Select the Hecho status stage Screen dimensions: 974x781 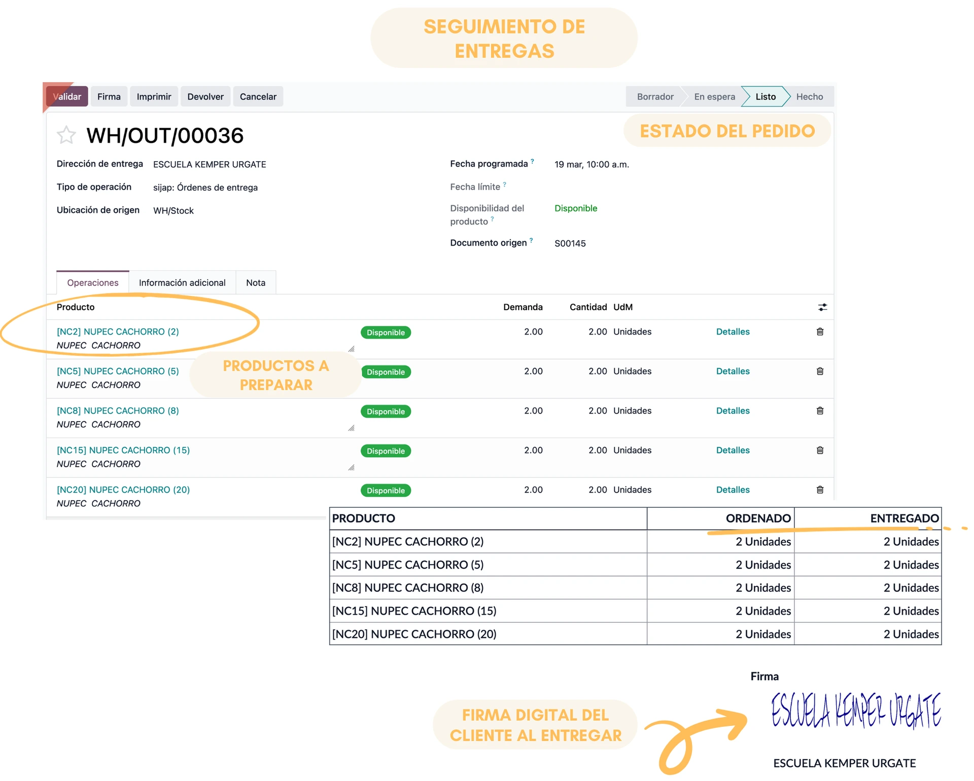coord(809,97)
